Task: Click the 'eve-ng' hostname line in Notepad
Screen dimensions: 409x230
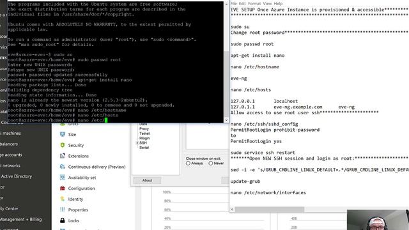Action: pos(238,79)
